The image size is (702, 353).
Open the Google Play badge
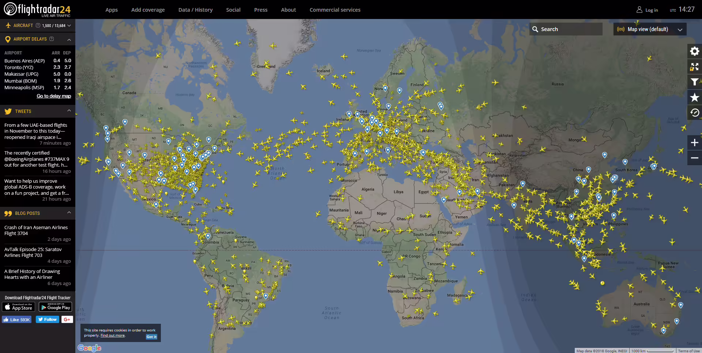55,307
